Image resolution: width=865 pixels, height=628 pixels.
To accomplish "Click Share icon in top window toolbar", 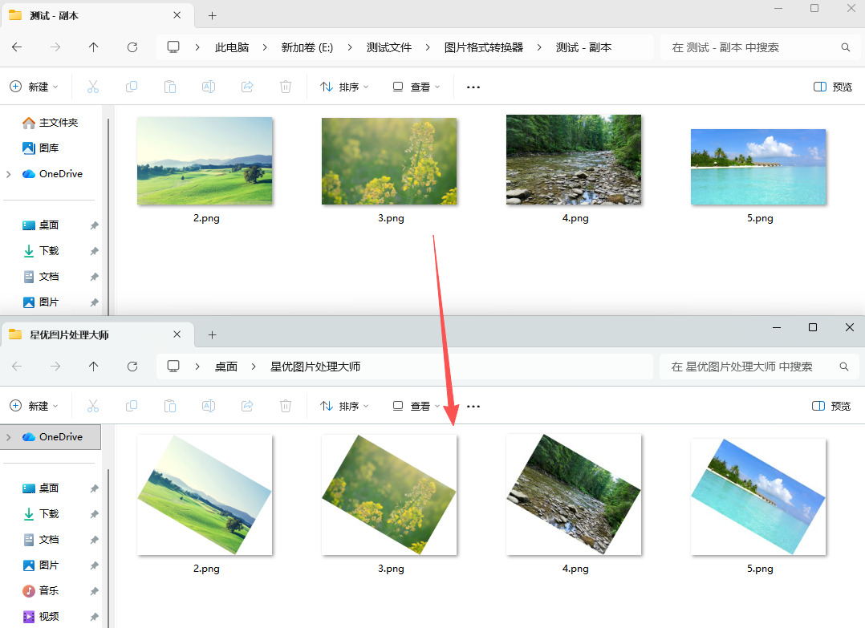I will tap(247, 87).
